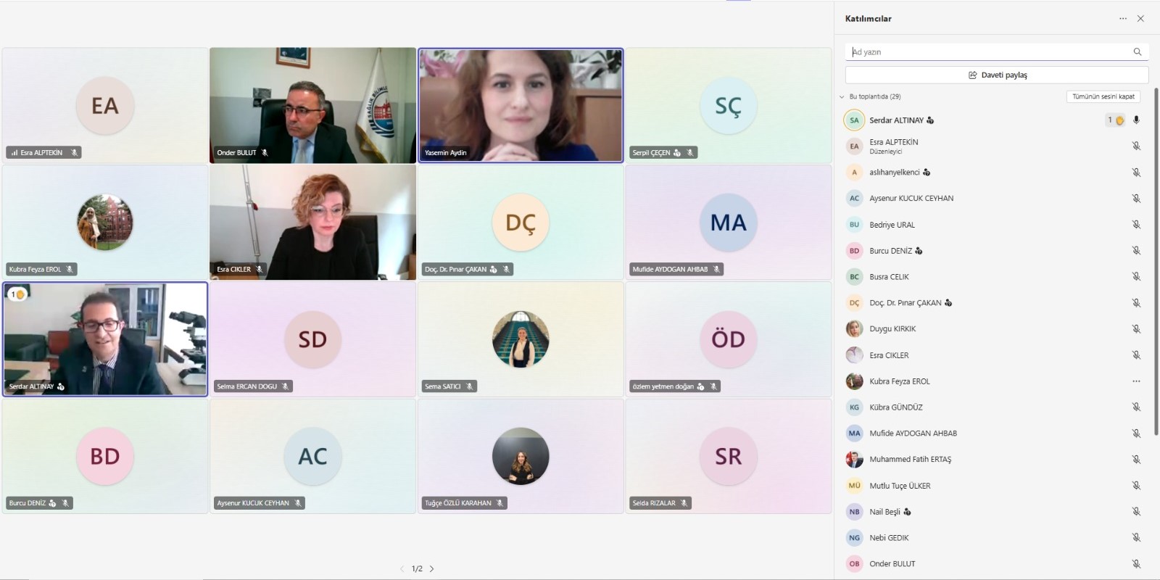Click the participants list scrollbar
The height and width of the screenshot is (580, 1160).
click(1156, 261)
